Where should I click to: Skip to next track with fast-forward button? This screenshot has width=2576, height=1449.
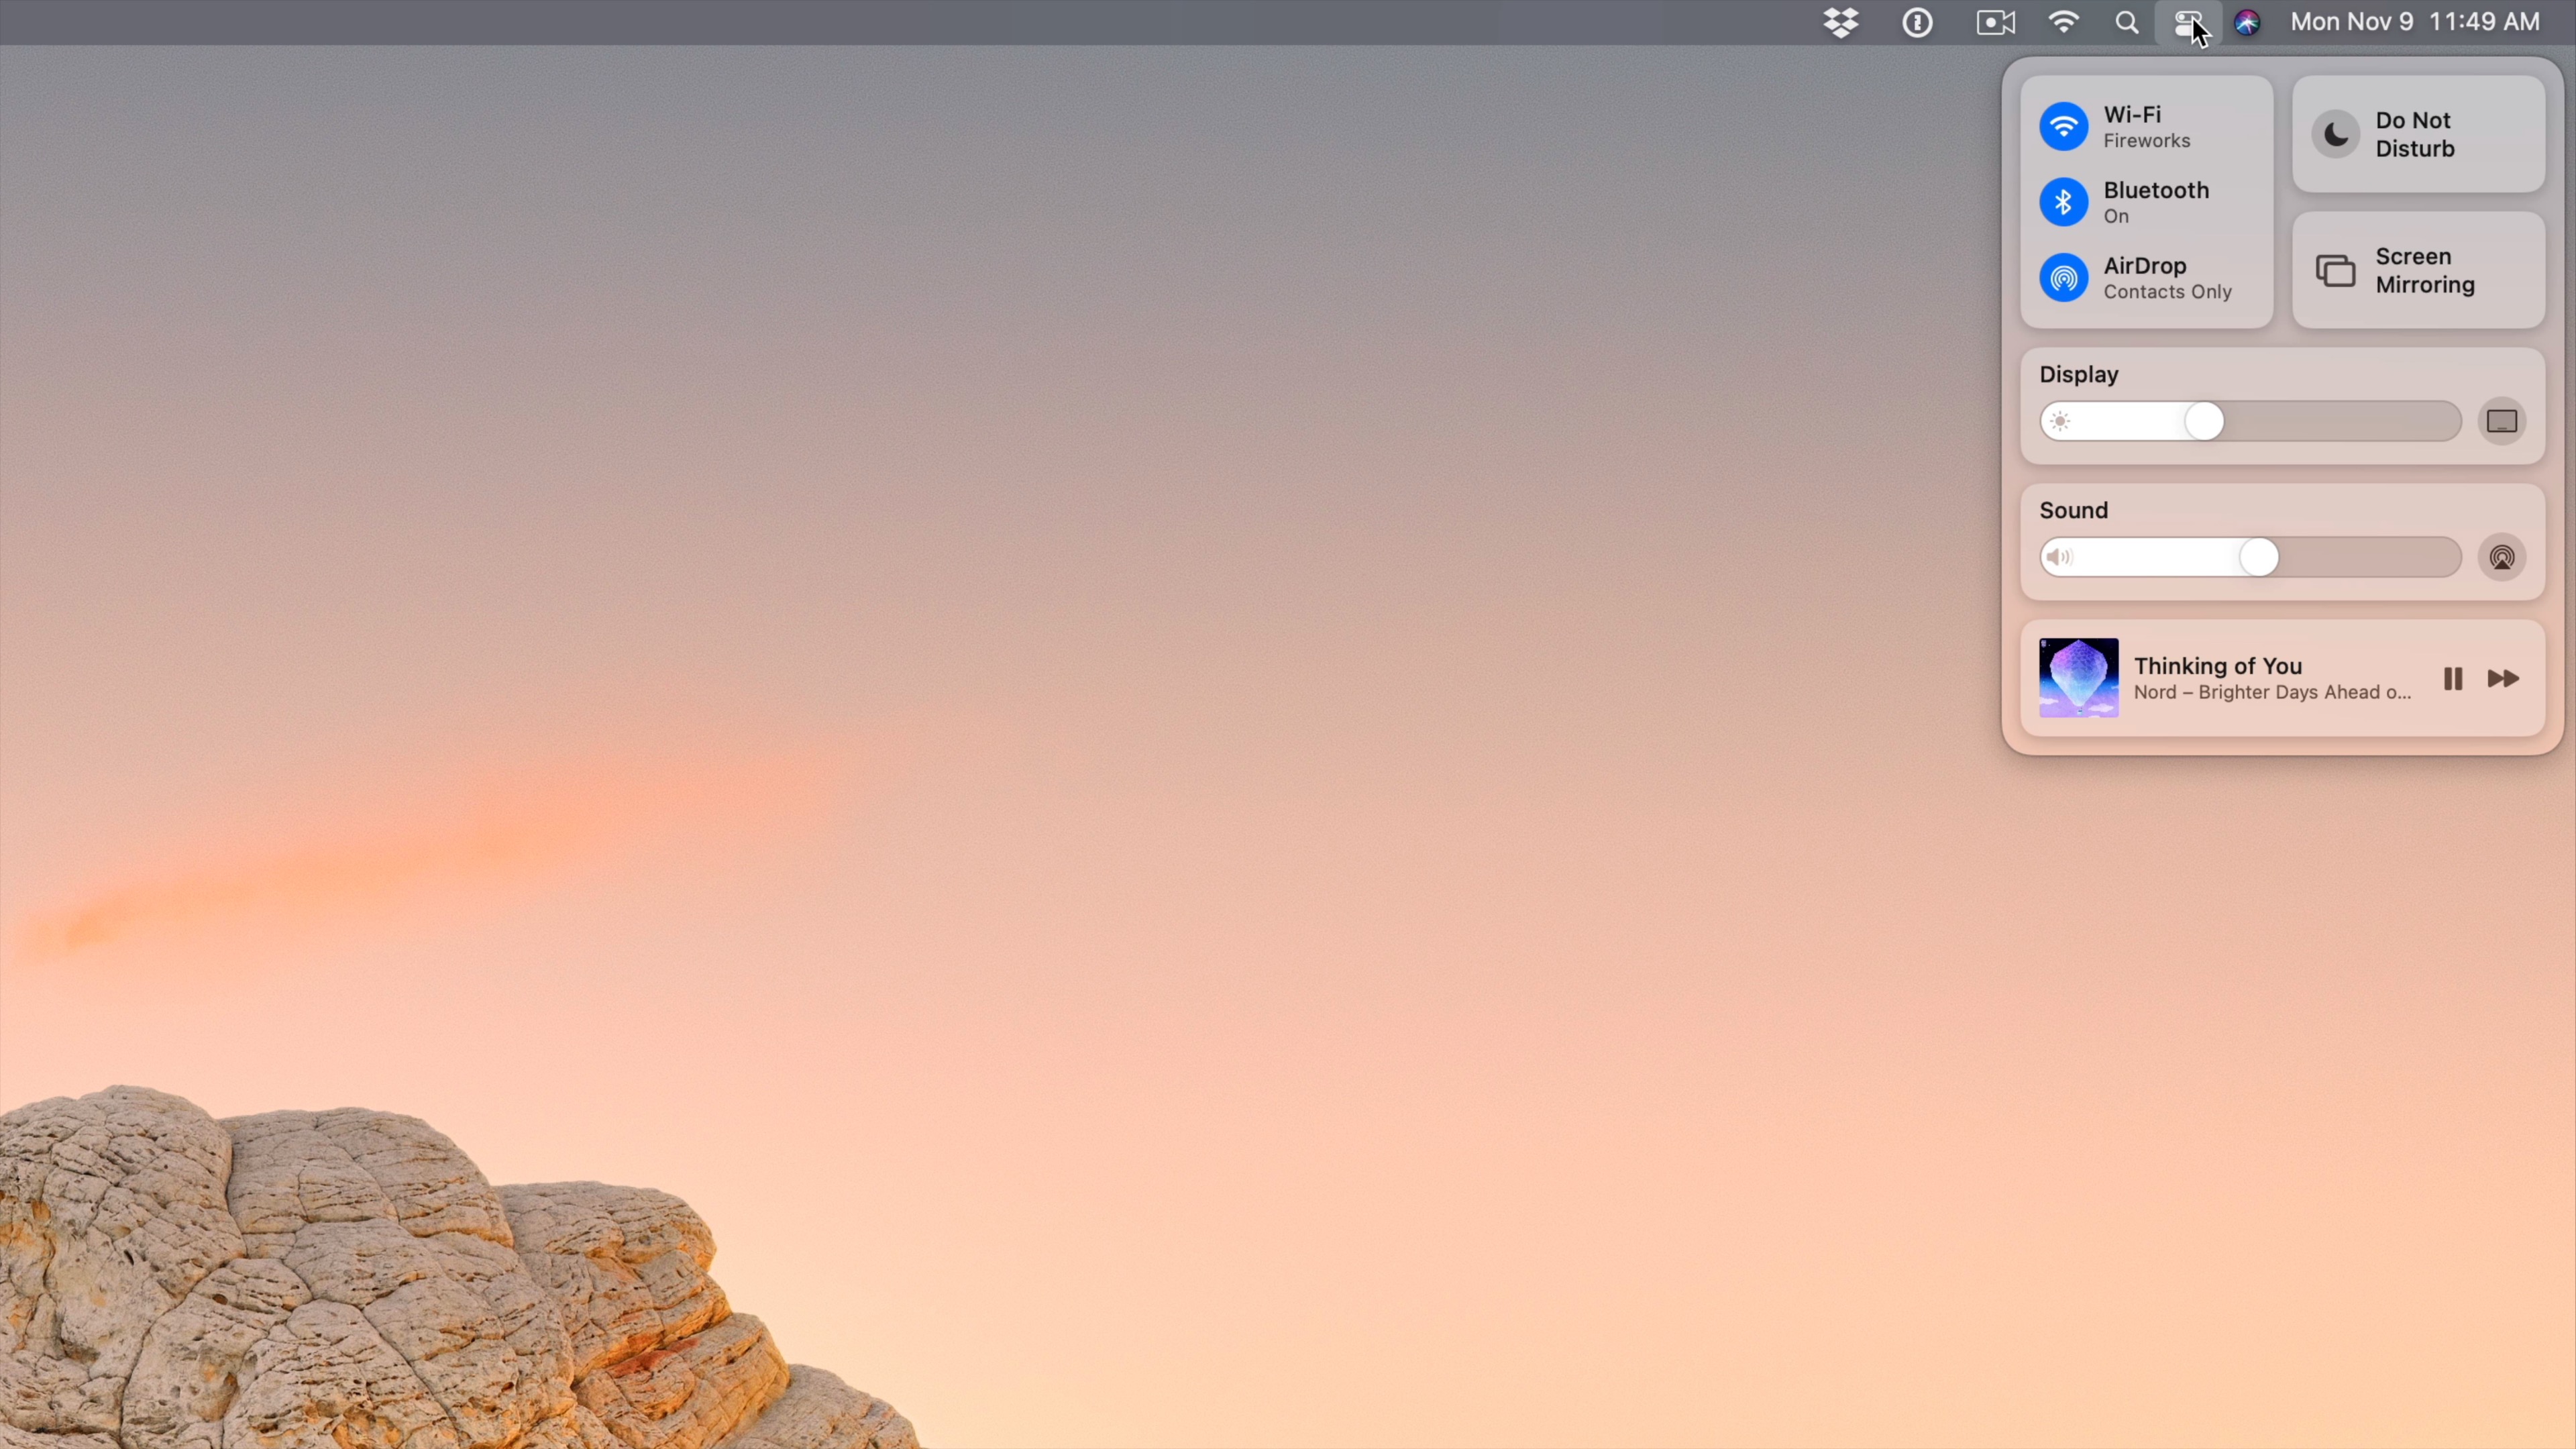point(2503,679)
